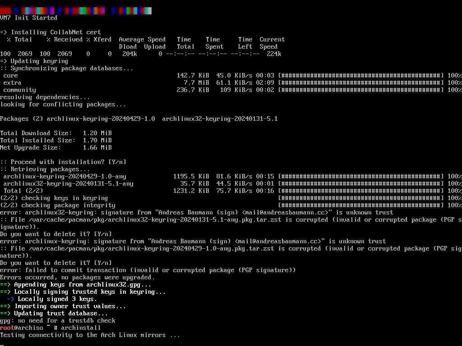
Task: Click 'archlinux32-keyring-20240131-5.1' in Packages line
Action: coord(220,119)
